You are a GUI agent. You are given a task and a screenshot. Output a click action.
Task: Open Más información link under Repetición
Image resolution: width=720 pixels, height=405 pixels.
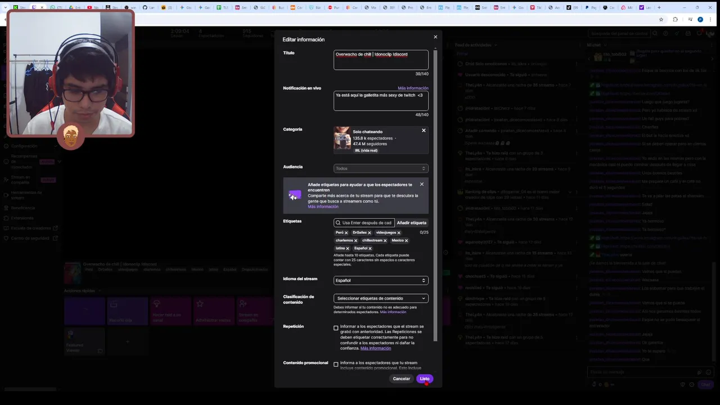376,348
